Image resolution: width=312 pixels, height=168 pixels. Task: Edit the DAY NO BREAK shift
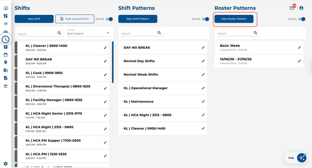click(105, 61)
